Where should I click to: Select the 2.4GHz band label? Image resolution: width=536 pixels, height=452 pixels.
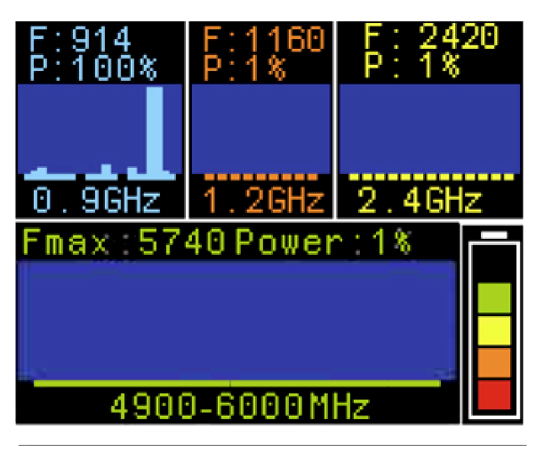click(420, 200)
